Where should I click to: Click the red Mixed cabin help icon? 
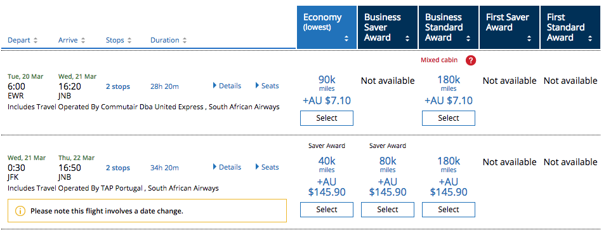point(470,60)
